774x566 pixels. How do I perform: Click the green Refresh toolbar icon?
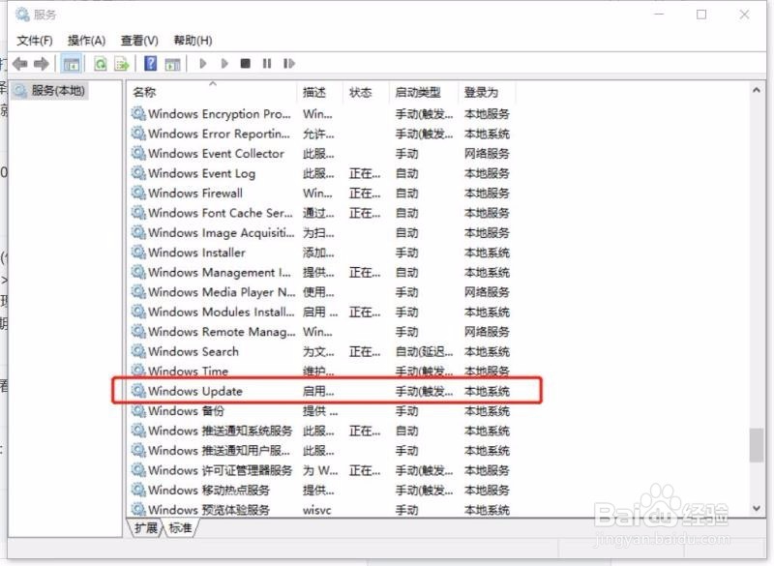101,64
